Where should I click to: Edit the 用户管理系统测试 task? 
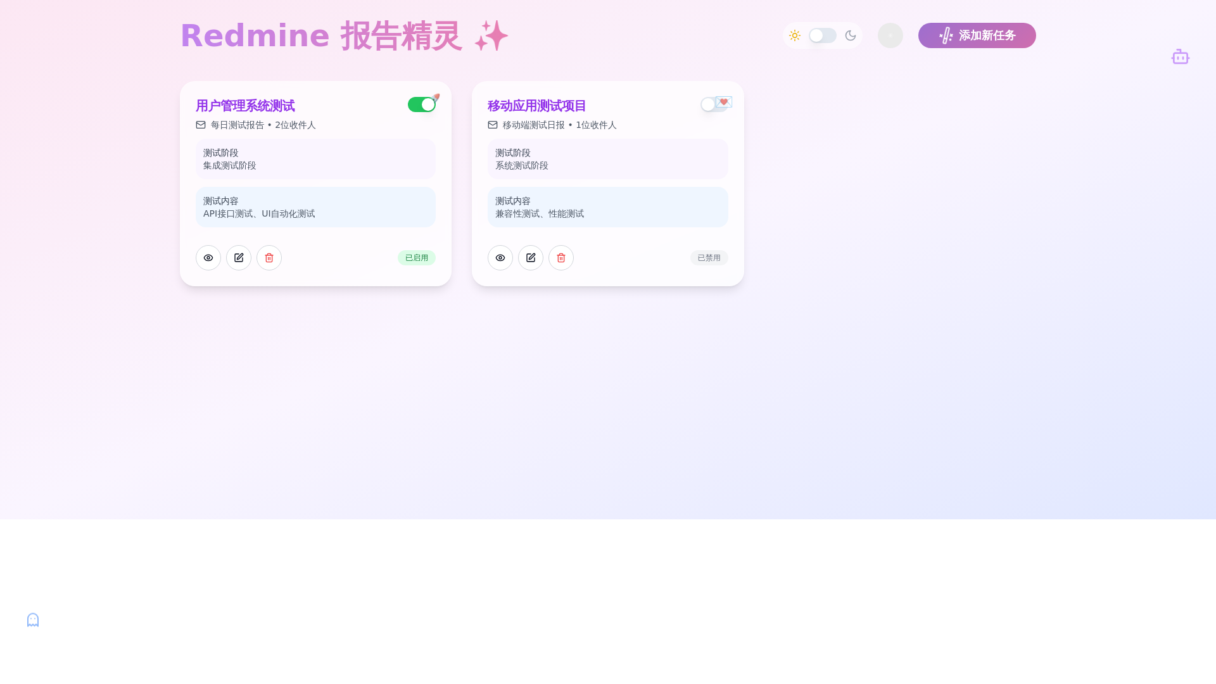click(x=239, y=258)
